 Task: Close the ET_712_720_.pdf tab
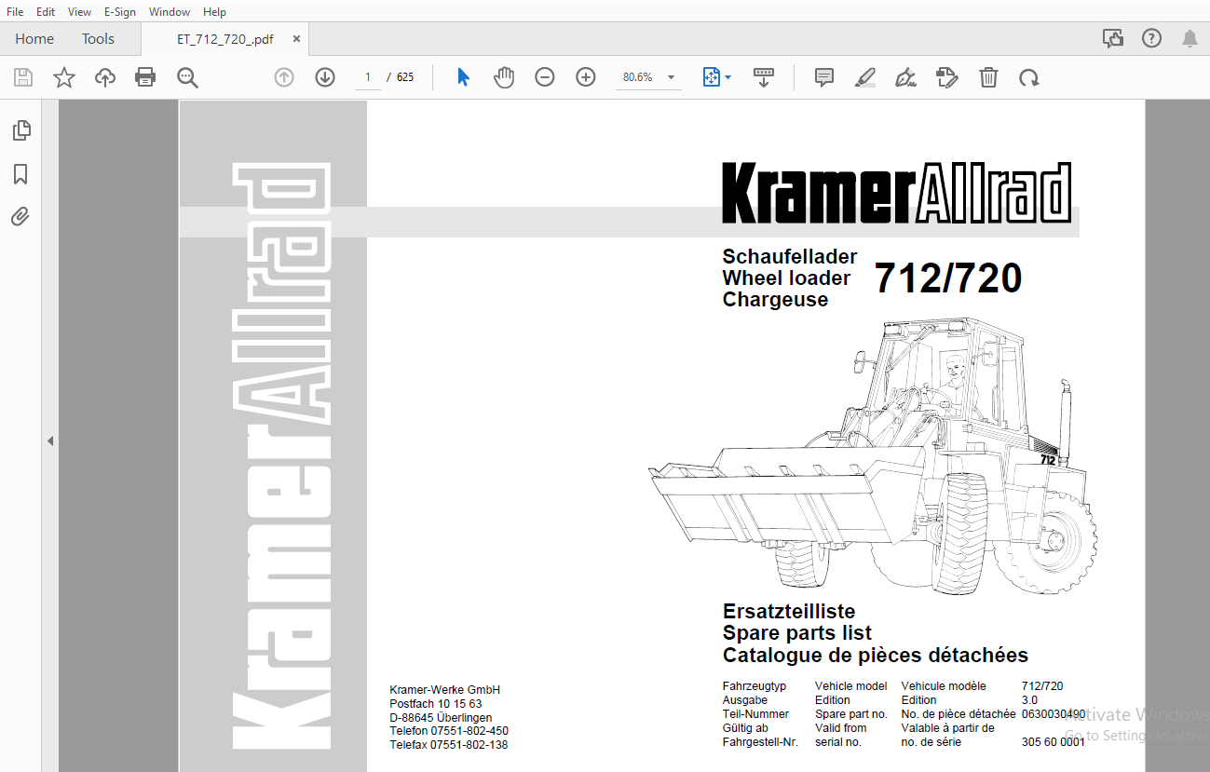click(x=296, y=39)
